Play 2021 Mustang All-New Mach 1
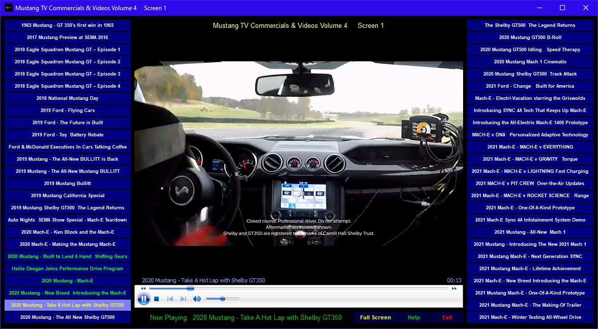 [530, 232]
